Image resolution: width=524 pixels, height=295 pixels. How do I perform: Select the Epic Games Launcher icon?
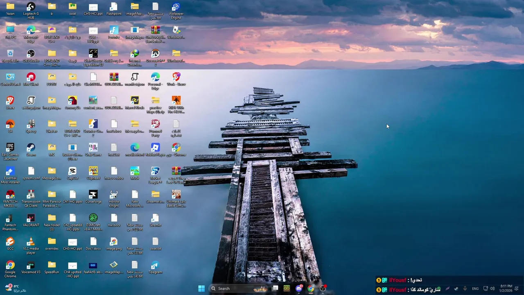10,152
